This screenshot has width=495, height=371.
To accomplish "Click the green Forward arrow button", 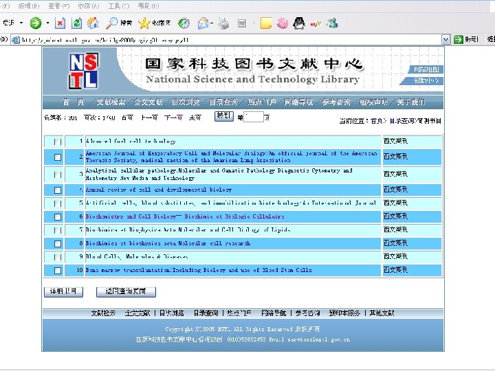I will [x=36, y=23].
